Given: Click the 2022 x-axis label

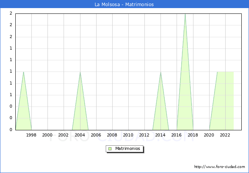Looking at the screenshot, I should coord(225,135).
